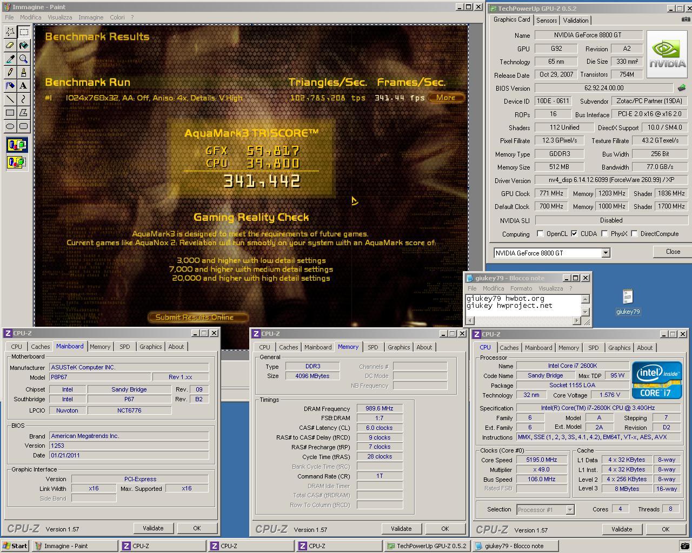Open the Selection Processor #1 dropdown
The width and height of the screenshot is (692, 553).
coord(570,509)
